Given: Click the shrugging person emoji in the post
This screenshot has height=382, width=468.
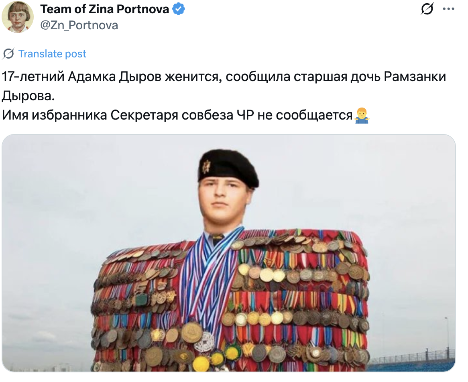Looking at the screenshot, I should pos(362,116).
